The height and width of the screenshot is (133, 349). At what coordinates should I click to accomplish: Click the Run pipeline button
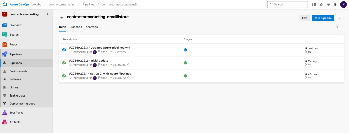[x=323, y=18]
